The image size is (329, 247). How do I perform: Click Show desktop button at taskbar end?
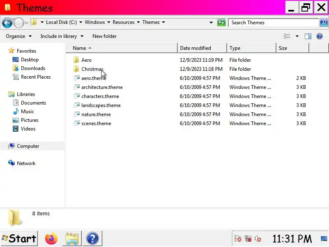324,239
